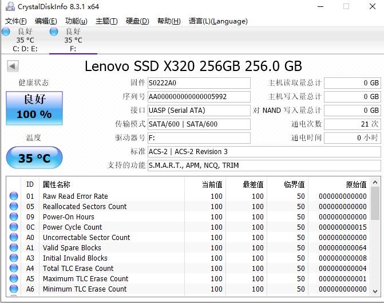Click the power-on count value 21 次
The width and height of the screenshot is (384, 303).
353,124
